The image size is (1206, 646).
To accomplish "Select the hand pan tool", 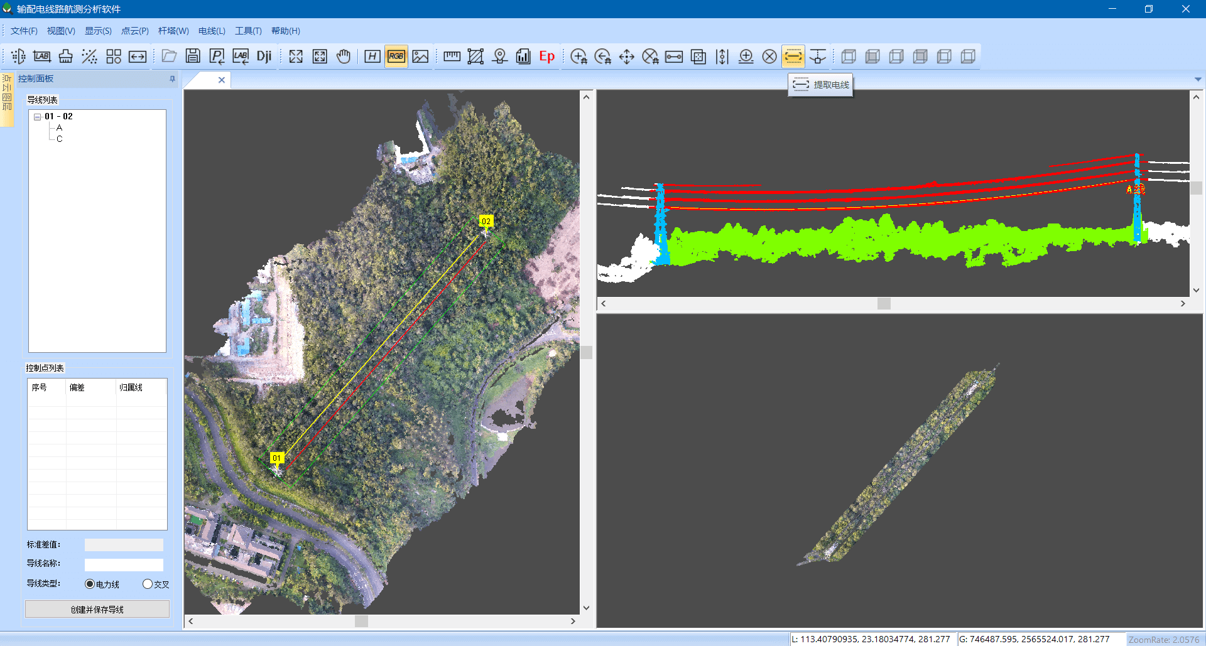I will click(x=343, y=57).
